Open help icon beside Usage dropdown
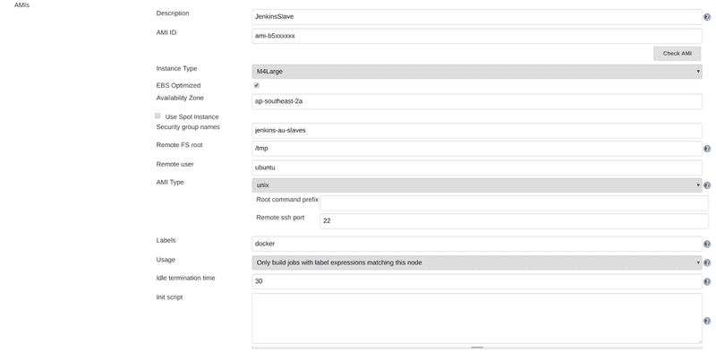This screenshot has width=716, height=352. point(707,262)
